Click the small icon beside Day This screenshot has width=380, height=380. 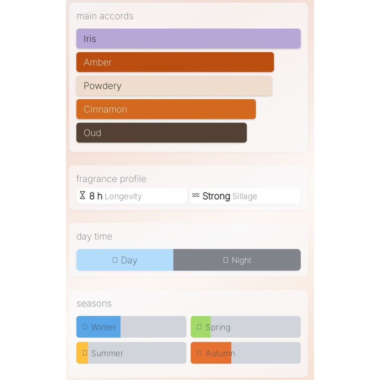tap(115, 260)
